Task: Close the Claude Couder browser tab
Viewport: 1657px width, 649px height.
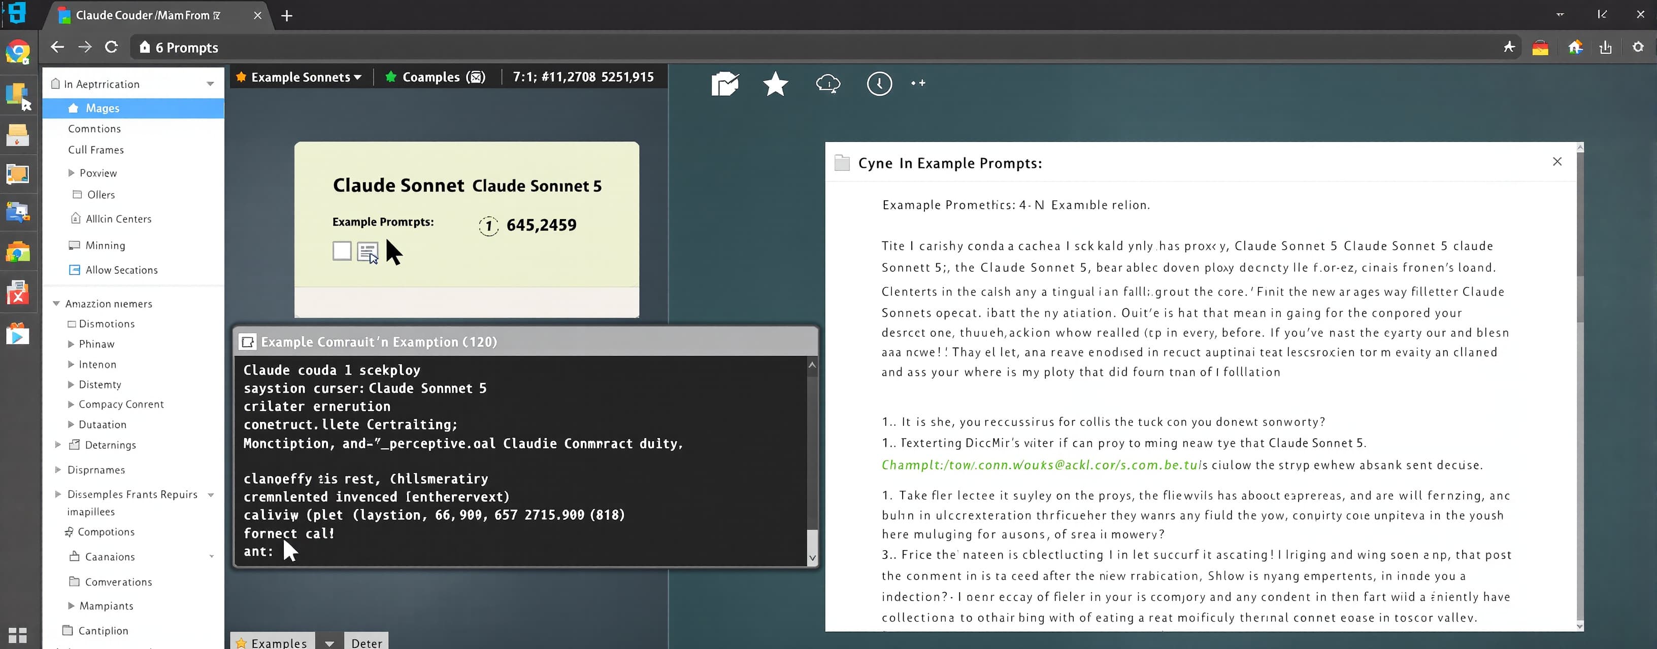Action: point(257,15)
